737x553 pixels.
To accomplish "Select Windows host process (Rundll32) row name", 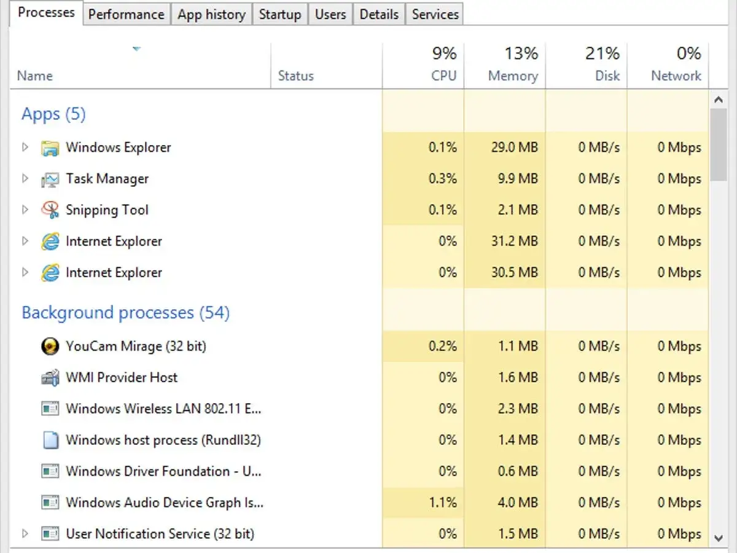I will pos(163,440).
